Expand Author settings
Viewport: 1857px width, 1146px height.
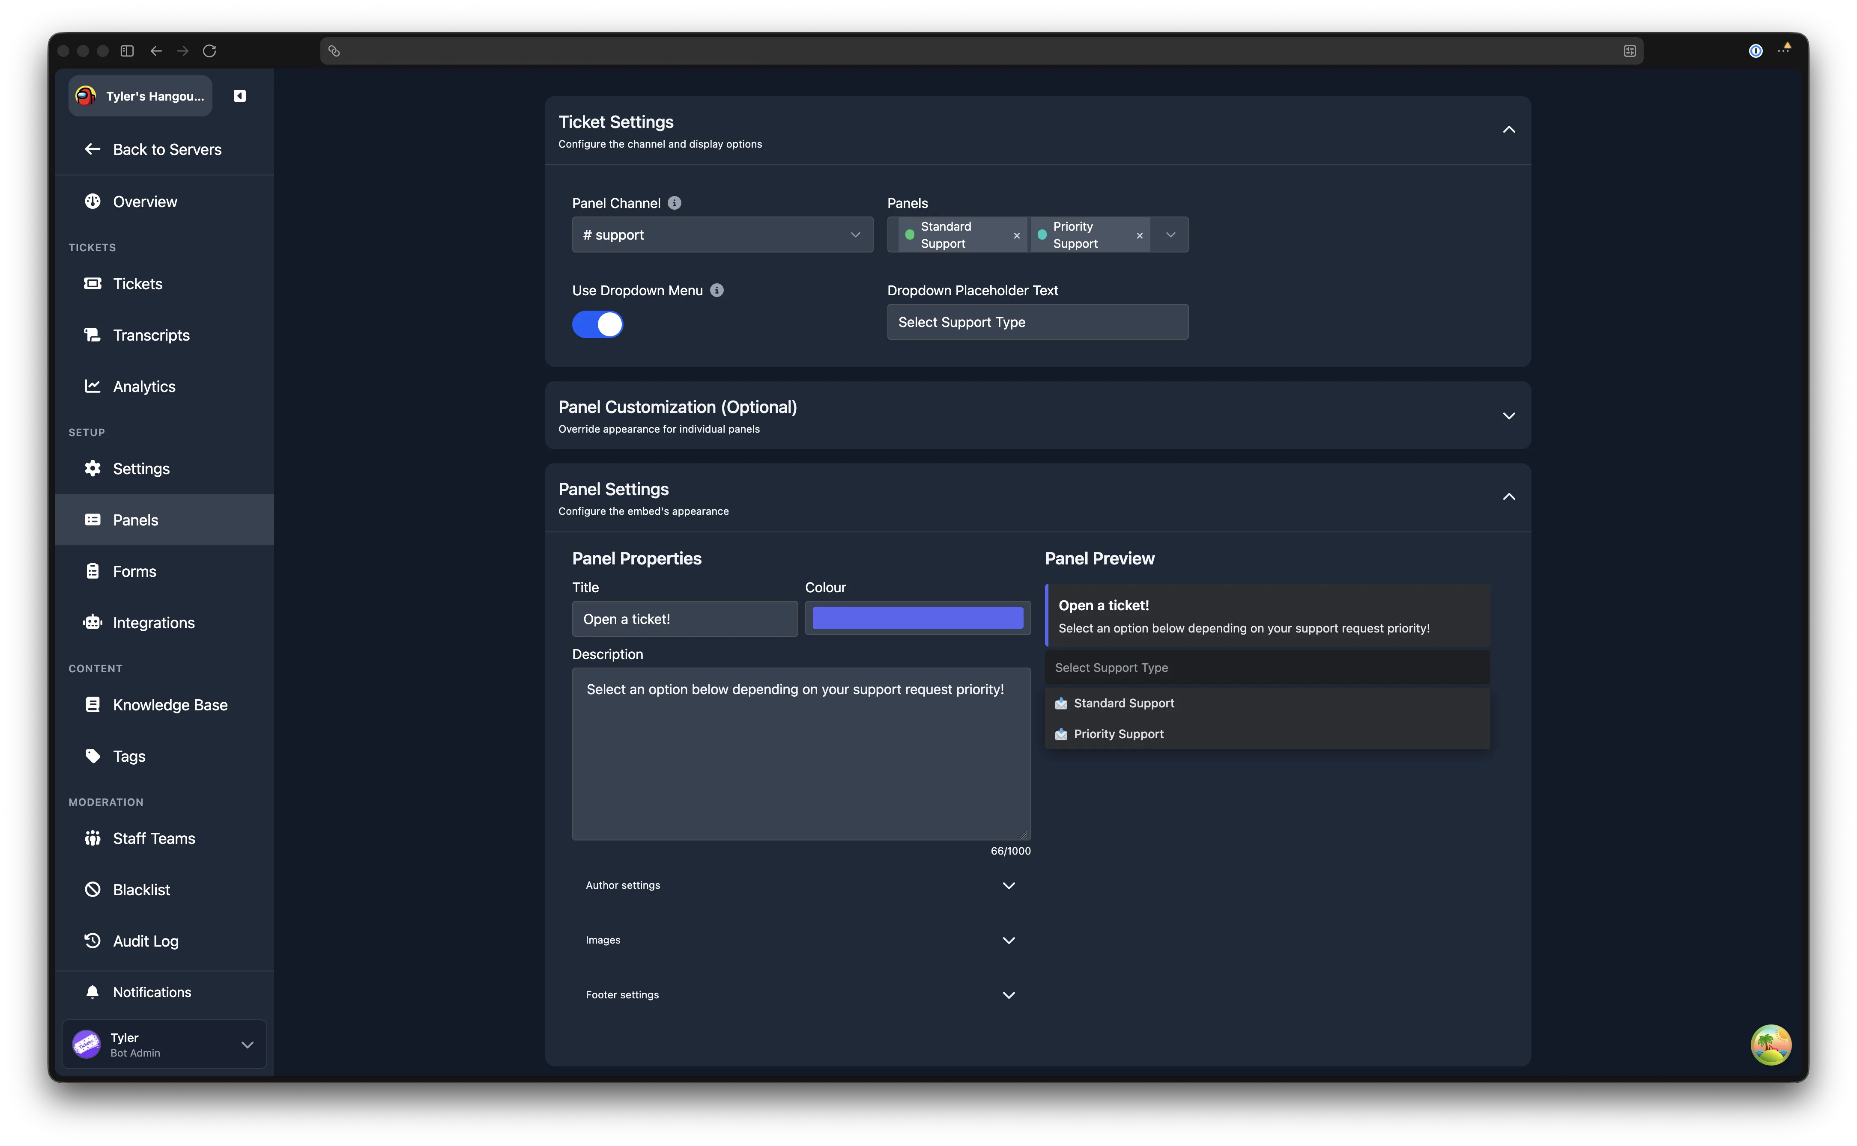coord(800,885)
